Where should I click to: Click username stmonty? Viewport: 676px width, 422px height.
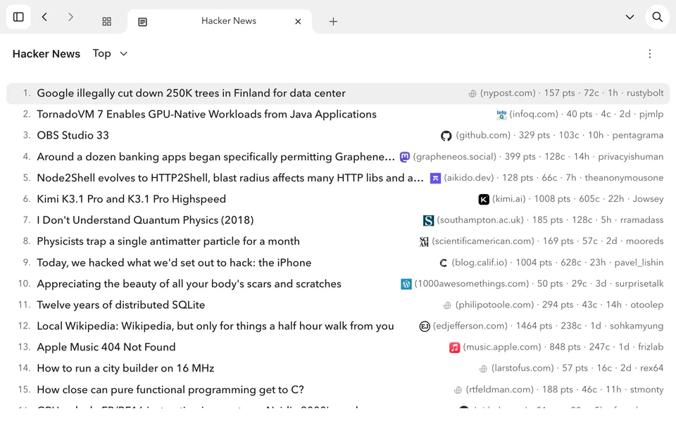tap(646, 390)
